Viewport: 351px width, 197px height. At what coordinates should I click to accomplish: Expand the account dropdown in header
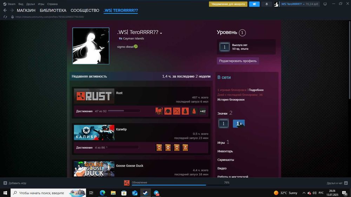click(304, 4)
